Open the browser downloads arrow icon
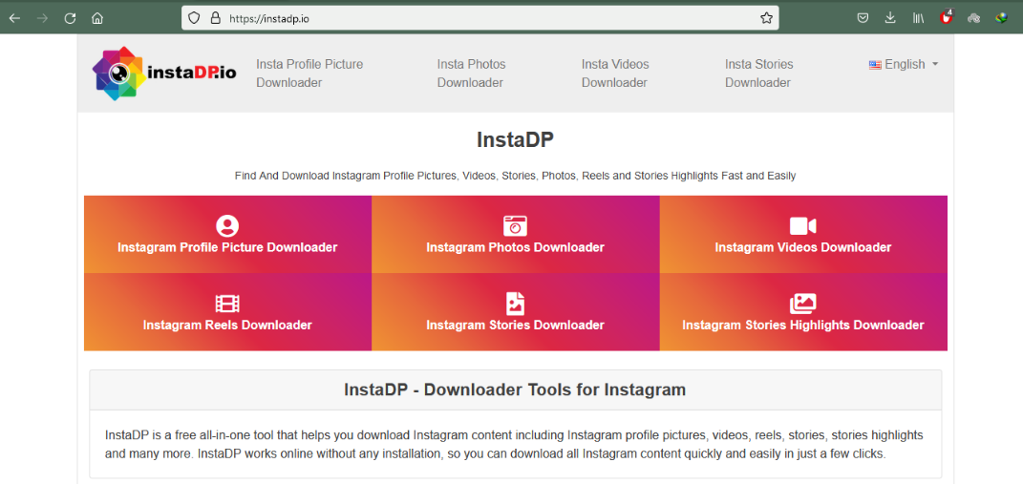This screenshot has height=484, width=1023. click(x=890, y=18)
